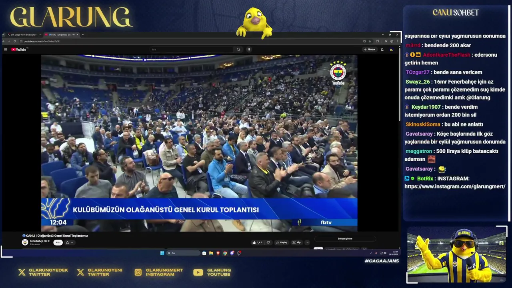Viewport: 512px width, 288px height.
Task: Click the GLARUNGMERT Instagram label
Action: click(x=164, y=272)
